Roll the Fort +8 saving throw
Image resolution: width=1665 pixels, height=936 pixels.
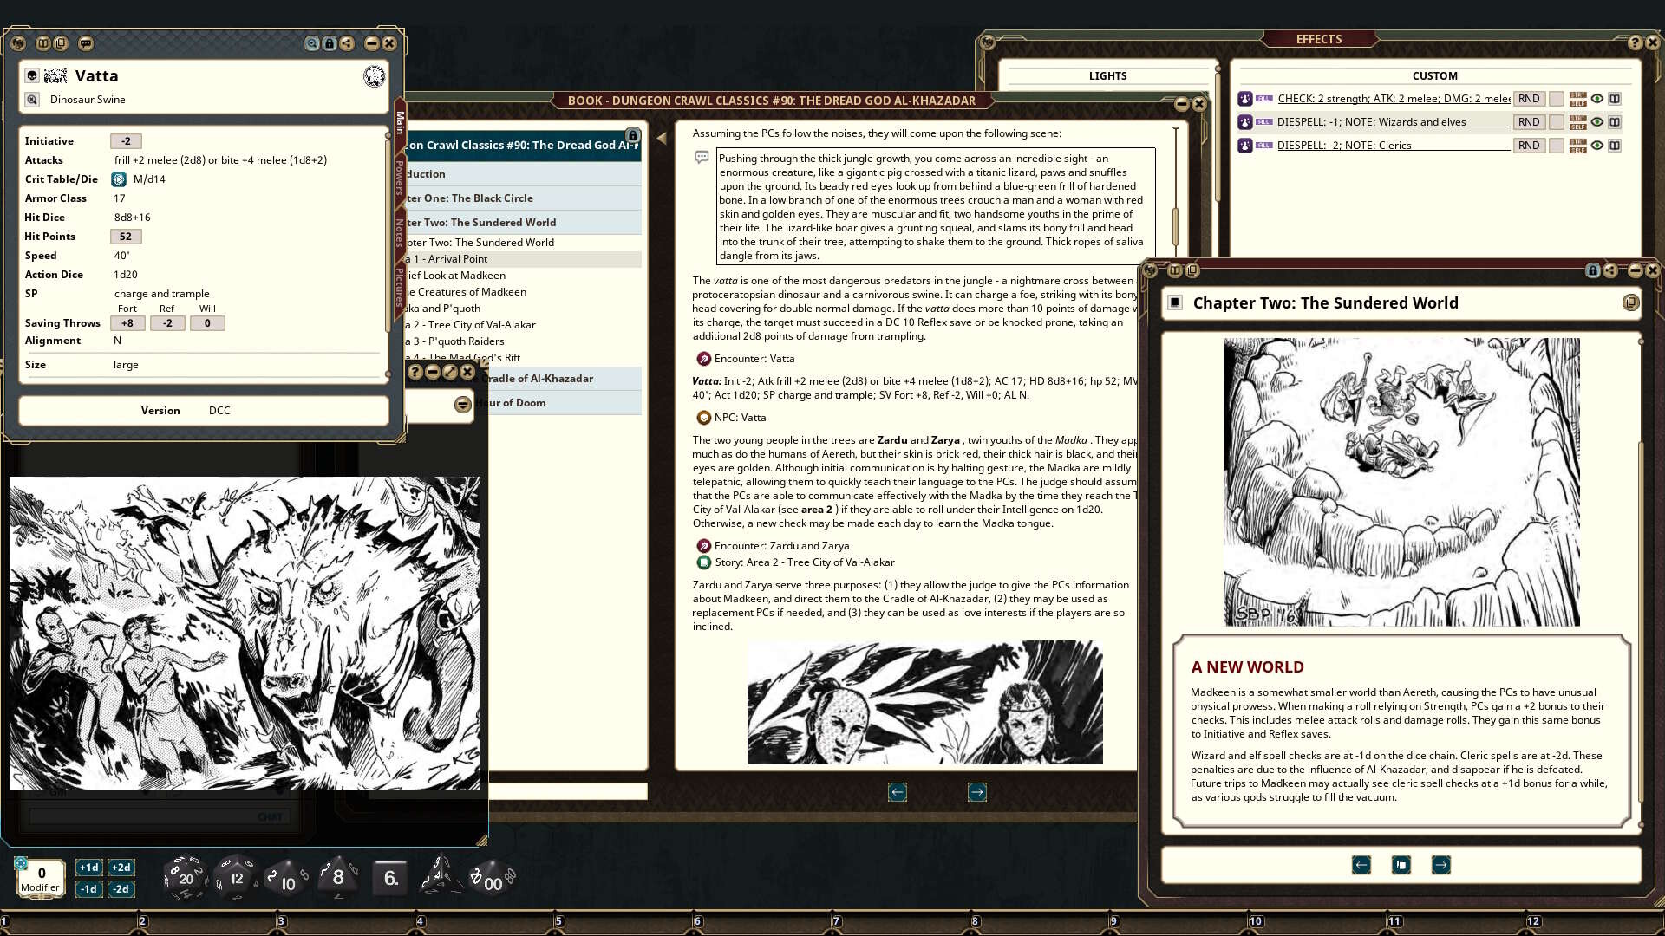(x=127, y=323)
